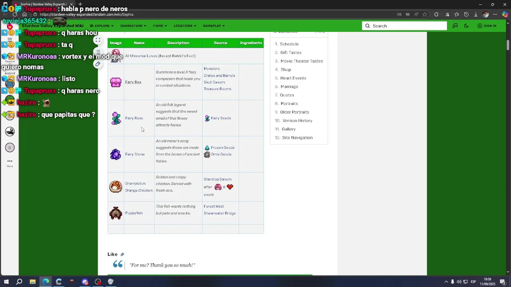Click the Copilot icon in browser toolbar
Viewport: 511px width, 287px height.
click(505, 14)
